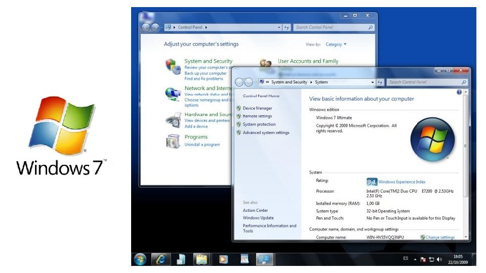Open Windows Explorer folder icon in taskbar
This screenshot has width=486, height=273.
(x=201, y=259)
